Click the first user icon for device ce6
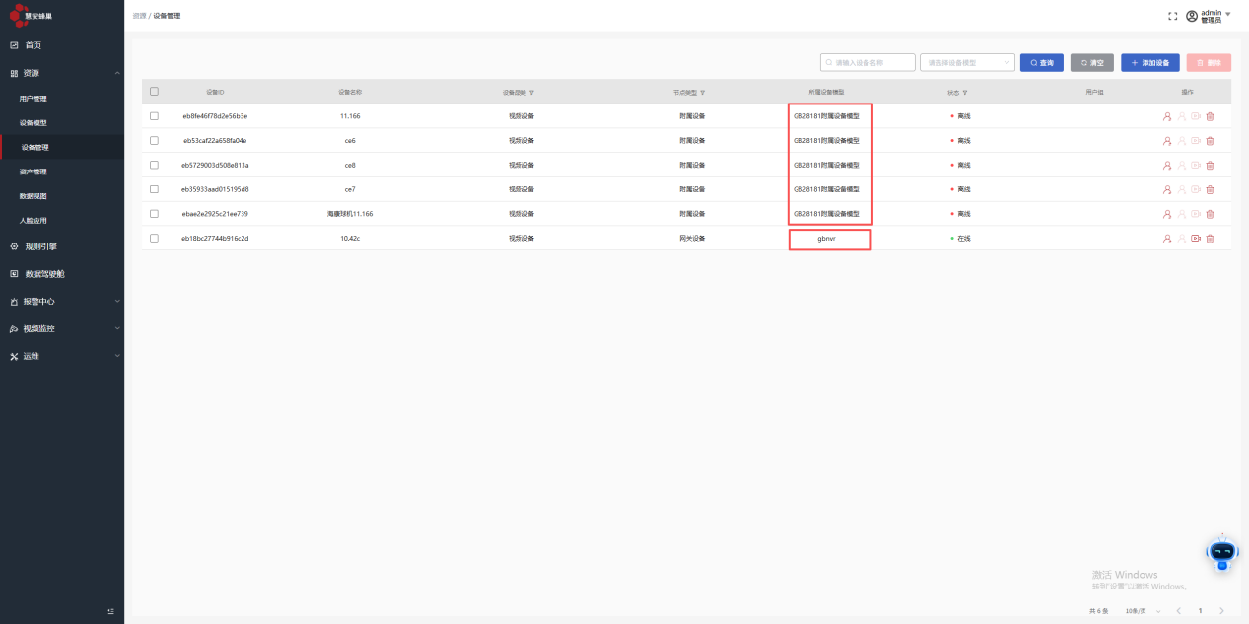The width and height of the screenshot is (1249, 624). point(1167,141)
